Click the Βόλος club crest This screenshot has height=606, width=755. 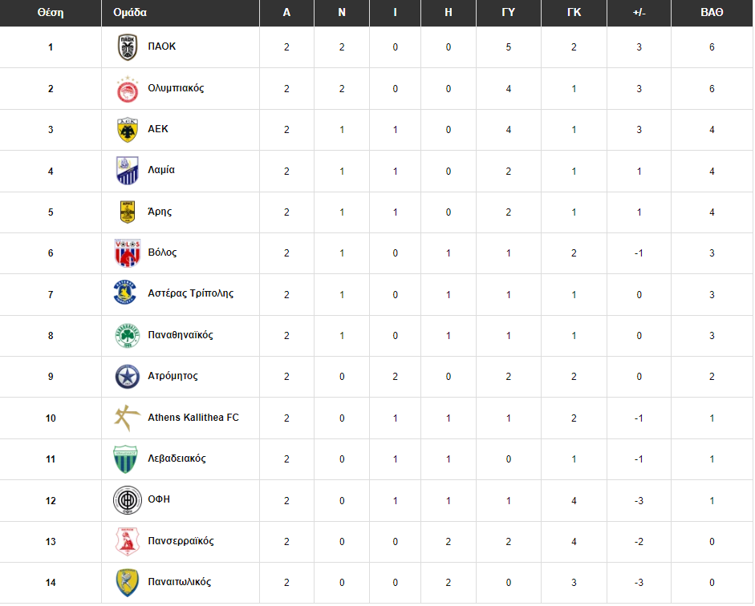pyautogui.click(x=127, y=253)
